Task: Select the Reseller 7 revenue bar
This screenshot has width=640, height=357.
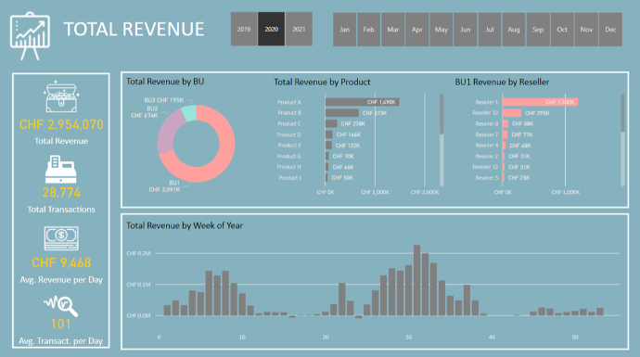Action: point(506,134)
